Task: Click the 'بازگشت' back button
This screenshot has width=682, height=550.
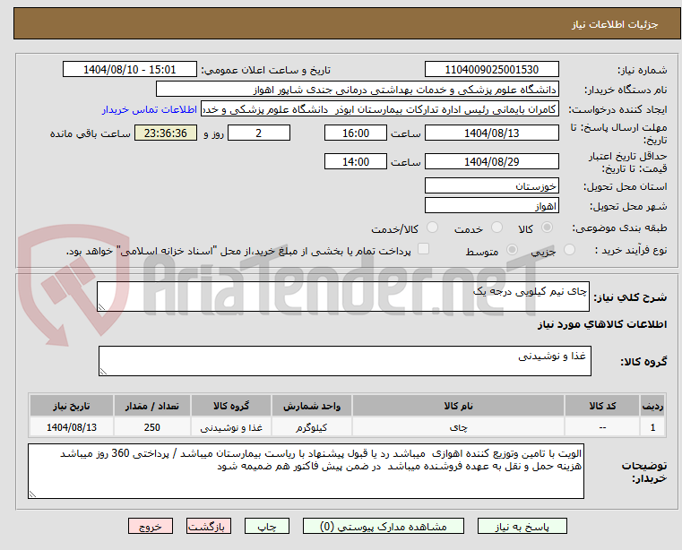Action: pos(210,527)
